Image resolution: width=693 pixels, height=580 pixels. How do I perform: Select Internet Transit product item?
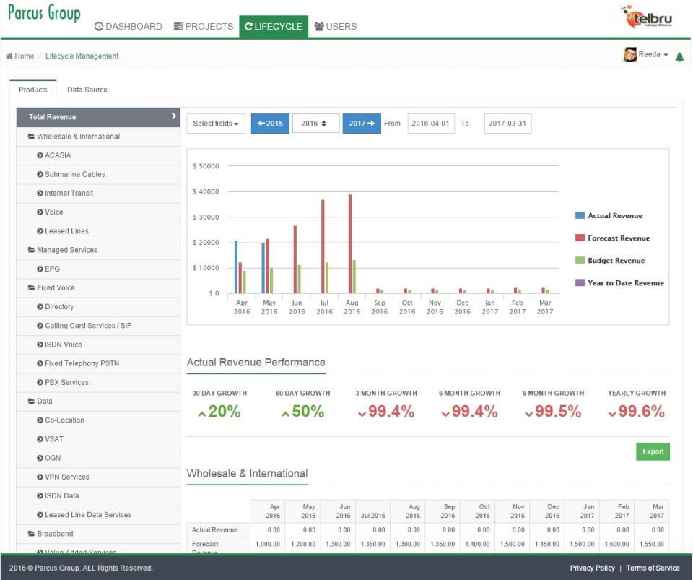[98, 193]
